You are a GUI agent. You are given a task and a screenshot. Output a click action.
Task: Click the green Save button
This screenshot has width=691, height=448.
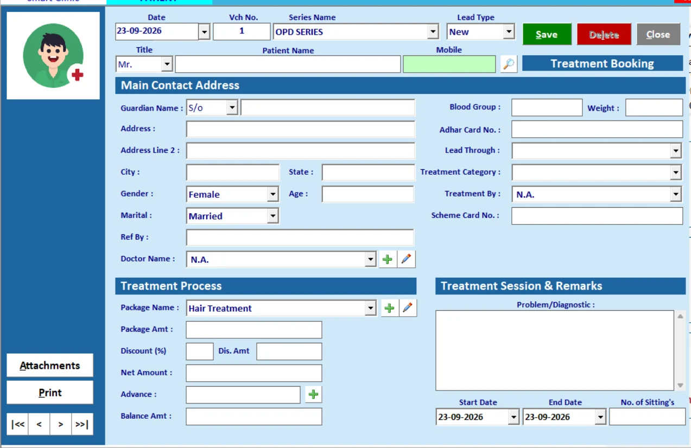point(547,34)
